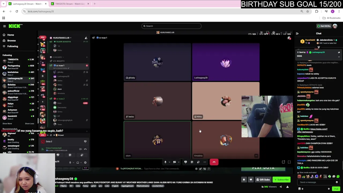The image size is (343, 193).
Task: Open the browser apps grid icon
Action: [3, 18]
